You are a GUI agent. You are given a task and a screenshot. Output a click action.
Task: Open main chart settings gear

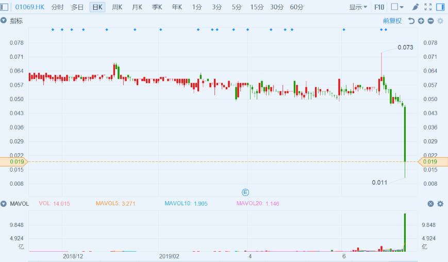coord(440,21)
